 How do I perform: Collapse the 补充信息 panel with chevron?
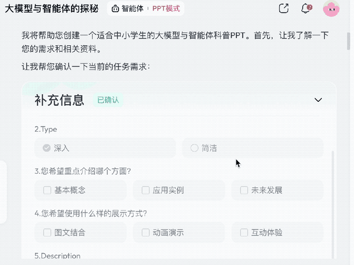tap(318, 100)
